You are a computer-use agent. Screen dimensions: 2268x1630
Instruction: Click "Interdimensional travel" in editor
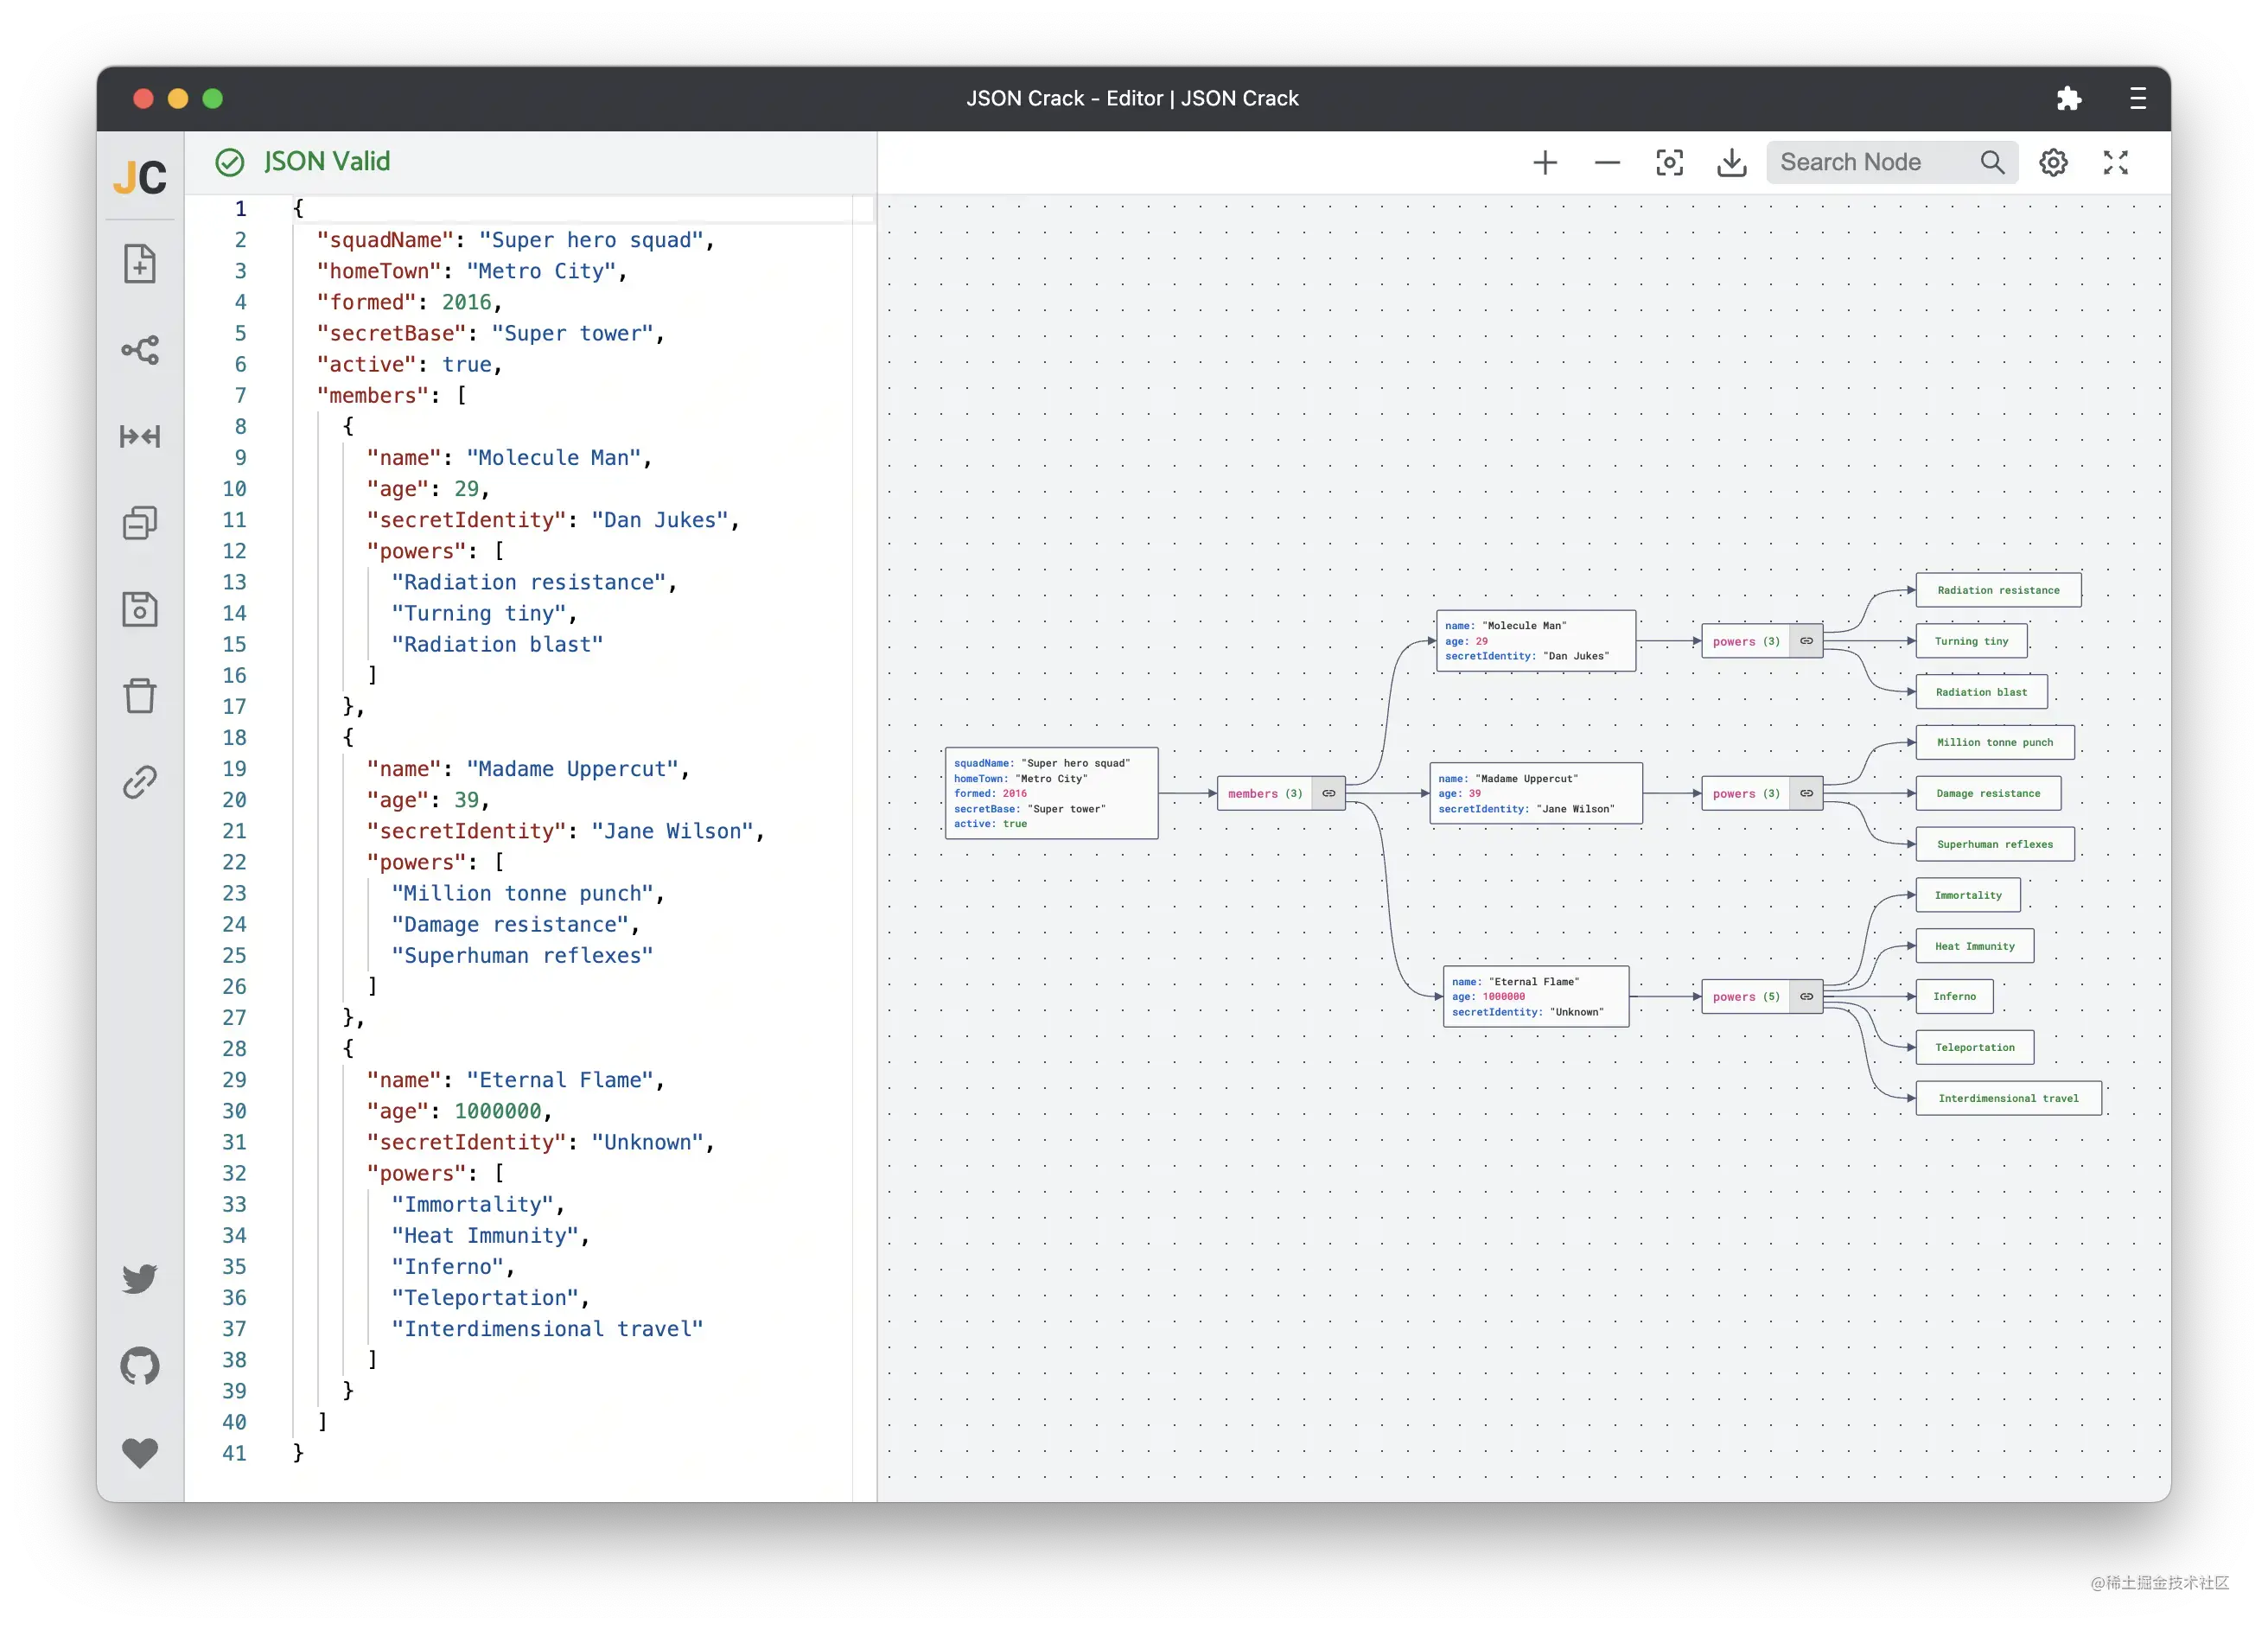point(547,1328)
